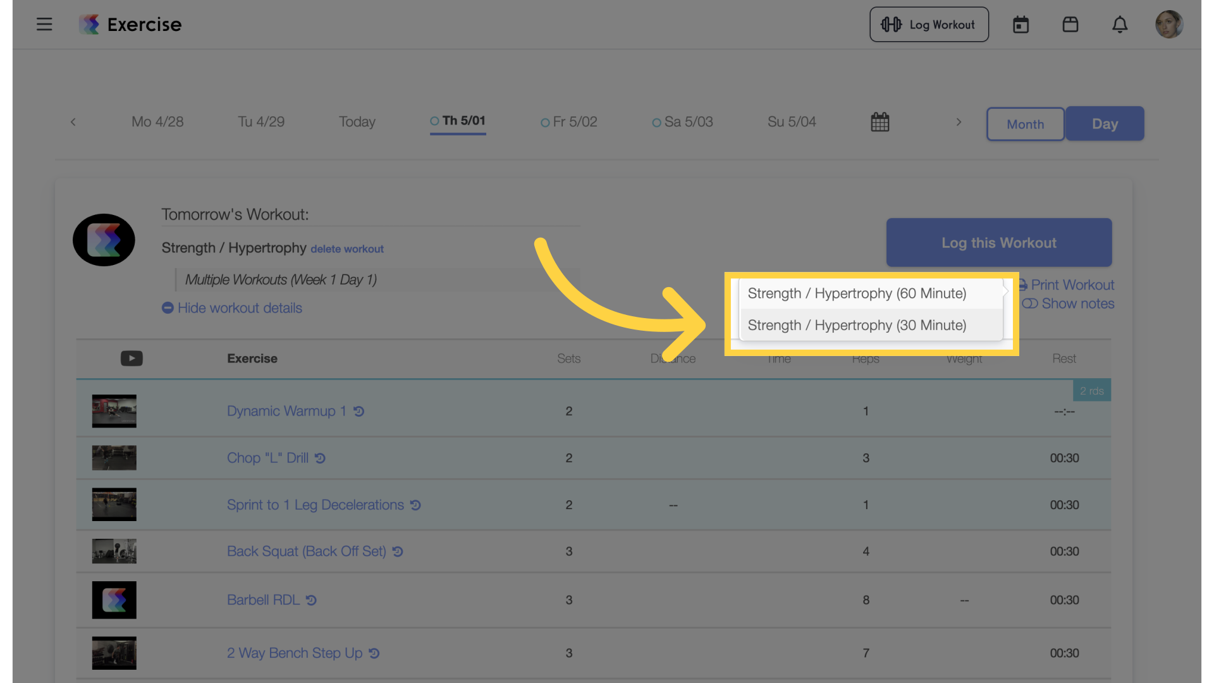Screen dimensions: 1214x683
Task: Switch to Fr 5/02 date tab
Action: click(569, 122)
